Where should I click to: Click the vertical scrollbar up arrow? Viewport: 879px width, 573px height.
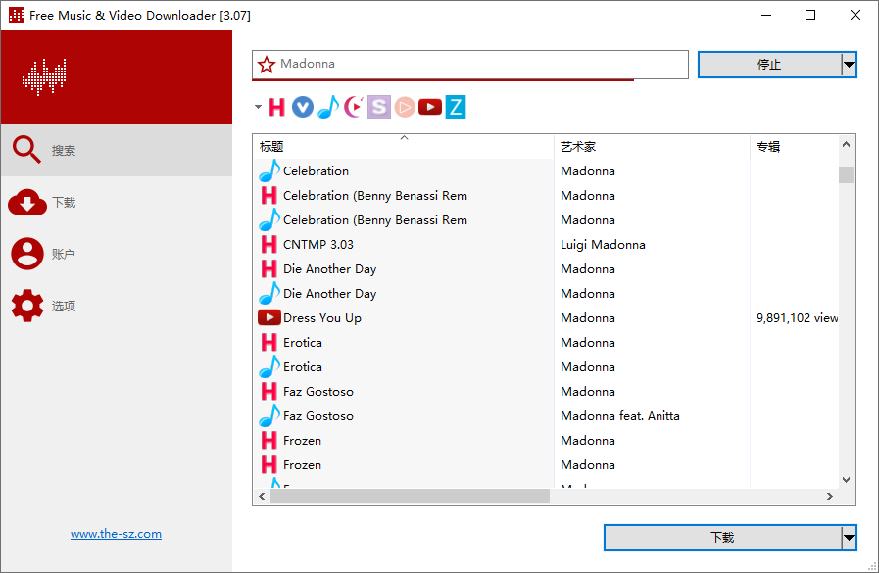(x=847, y=145)
